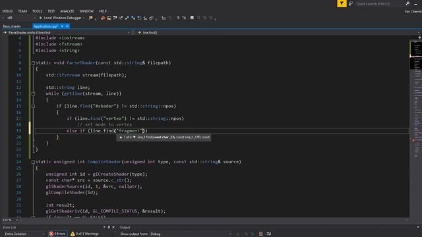Screen dimensions: 422x237
Task: Click the decrease indent toolbar icon
Action: (178, 18)
